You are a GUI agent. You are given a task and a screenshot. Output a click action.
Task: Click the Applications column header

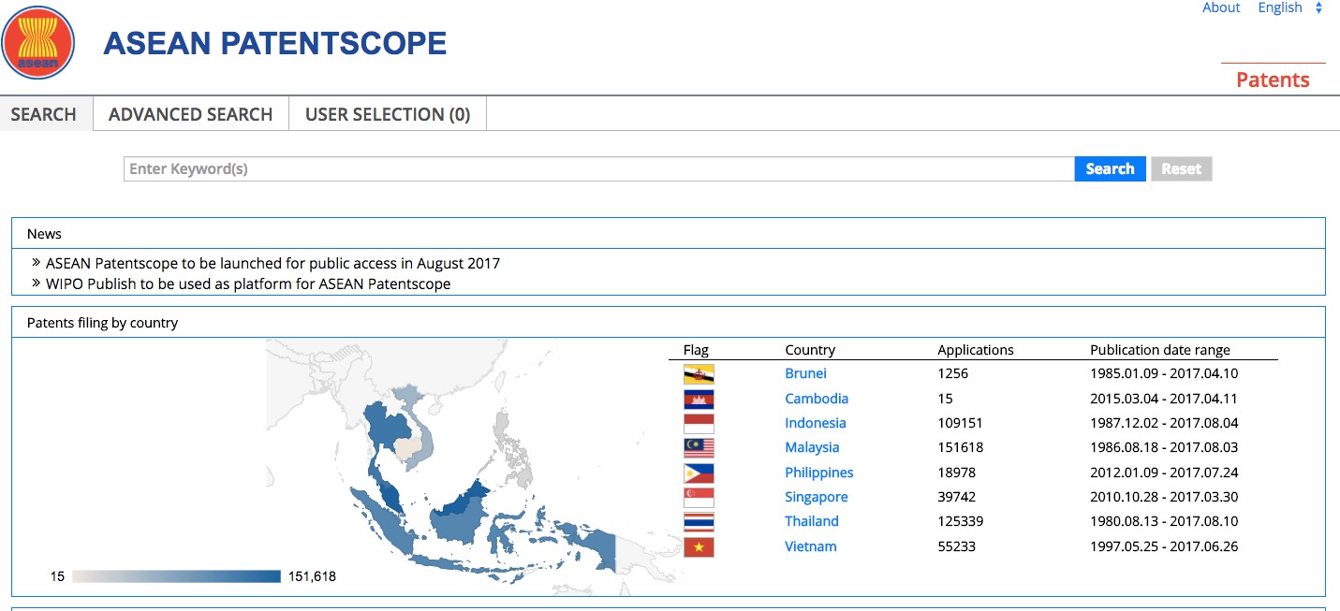pyautogui.click(x=976, y=350)
